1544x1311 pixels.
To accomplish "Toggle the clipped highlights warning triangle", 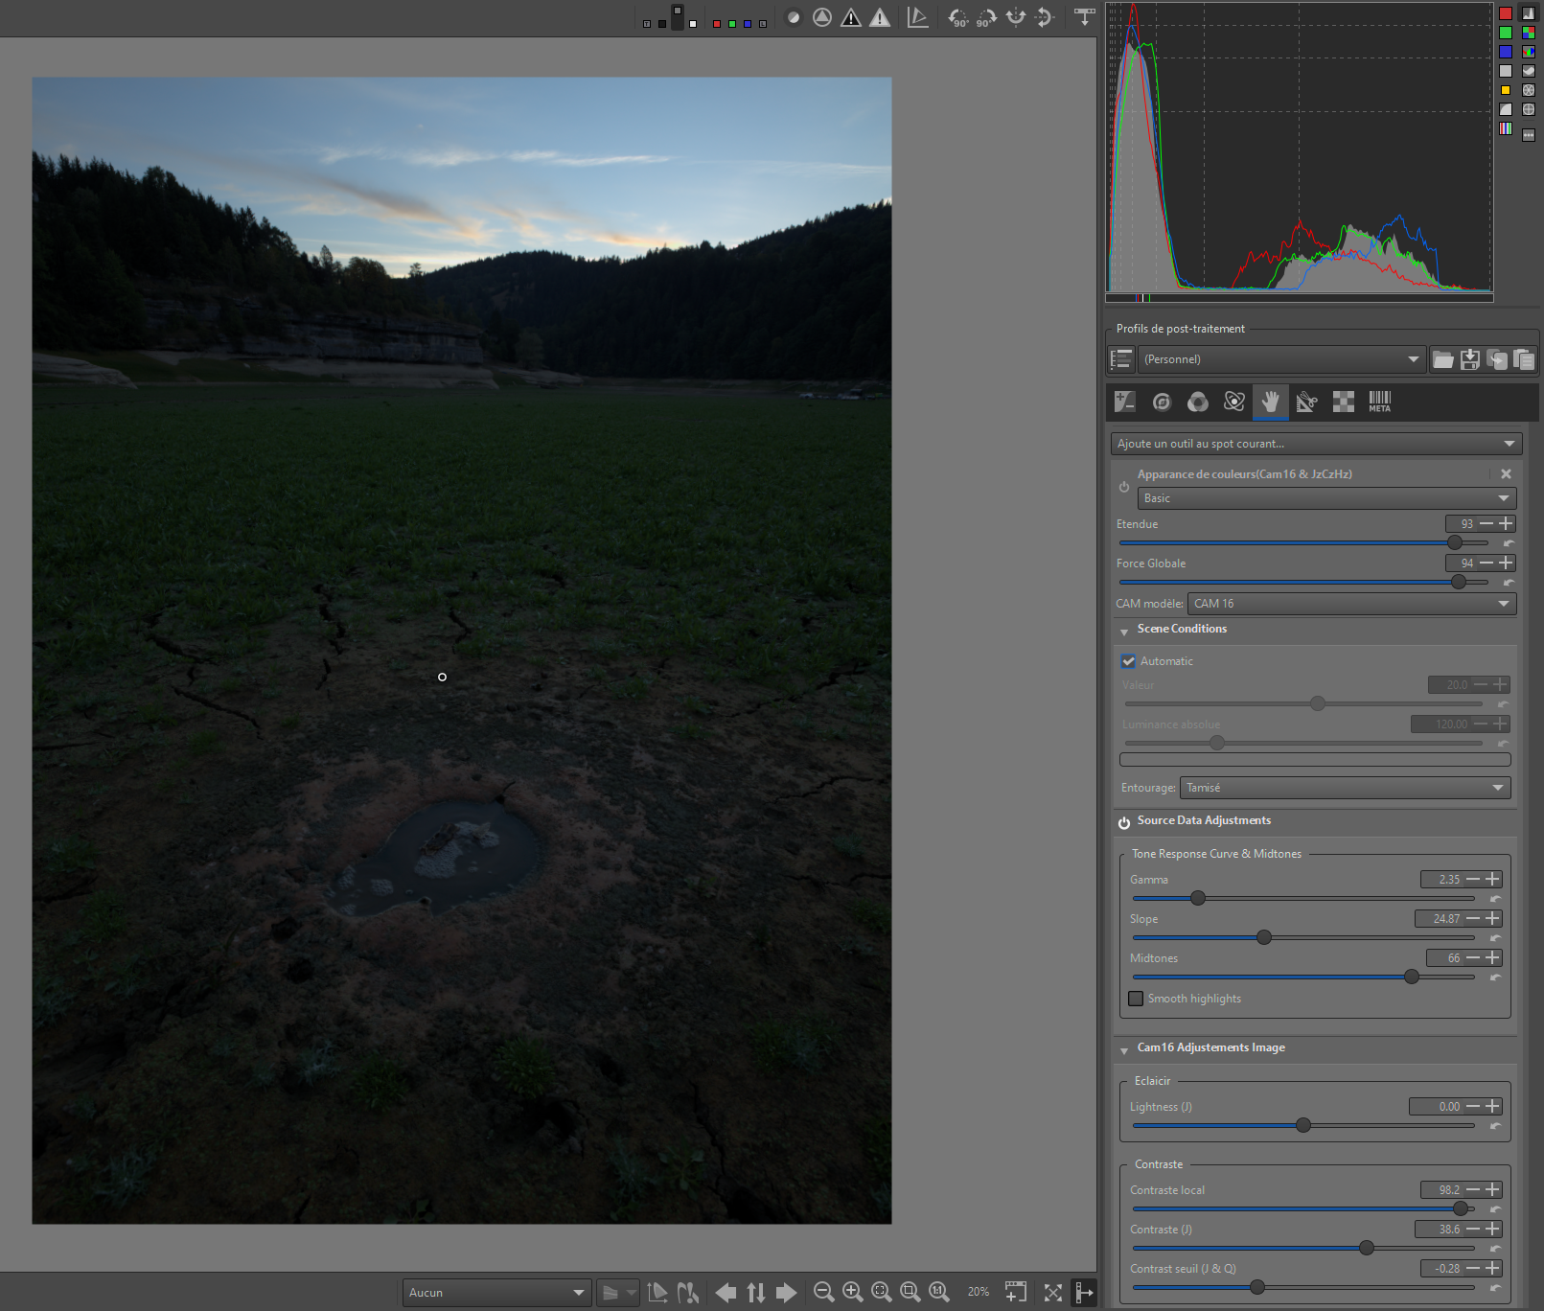I will (880, 17).
